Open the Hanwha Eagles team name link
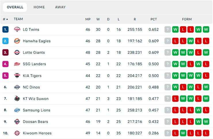 [x=37, y=41]
